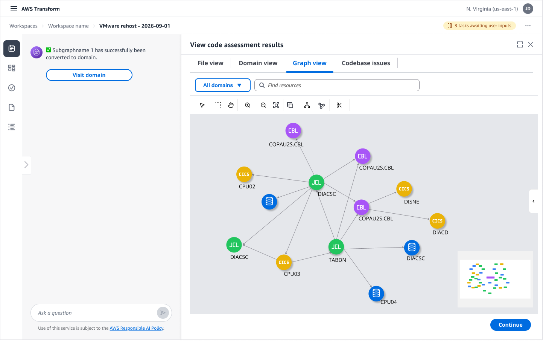The image size is (543, 341).
Task: Apply hierarchical layout icon
Action: point(307,106)
